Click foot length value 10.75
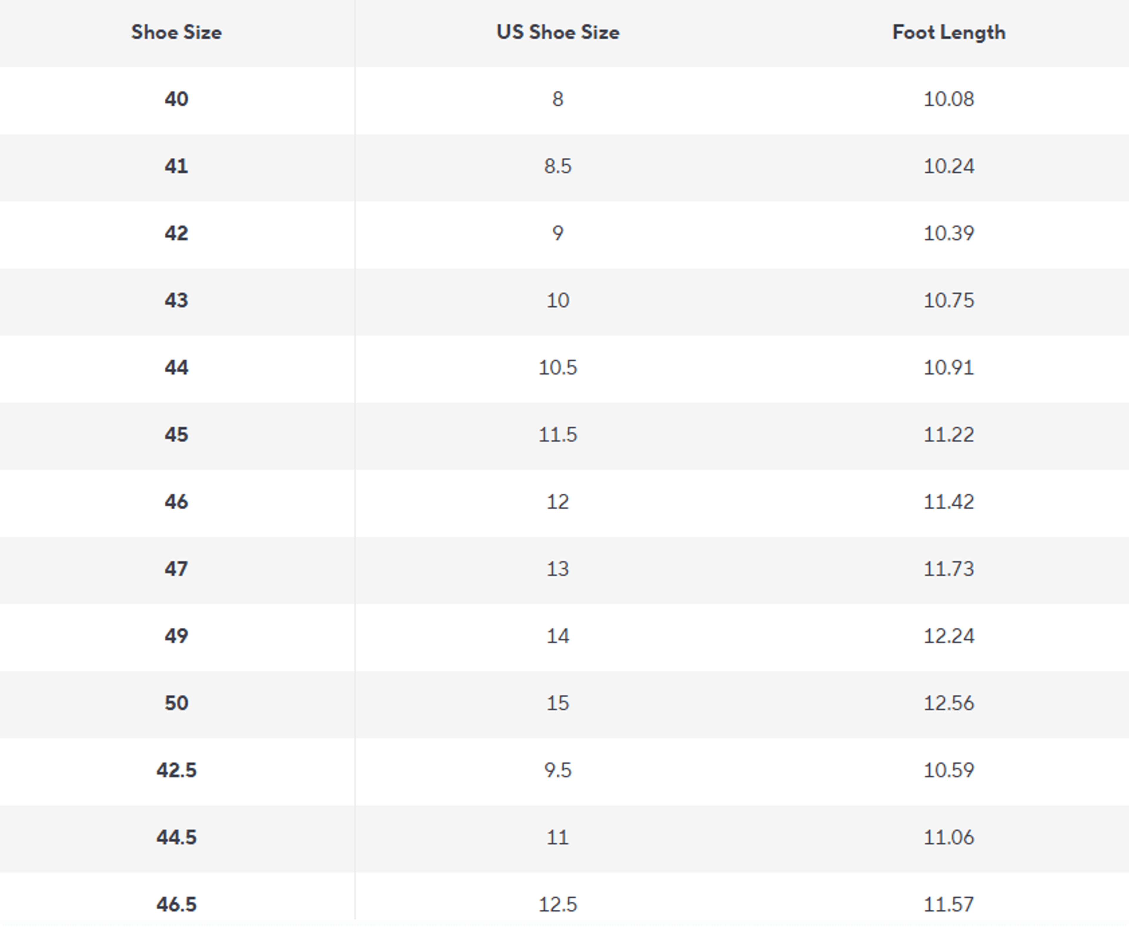The height and width of the screenshot is (937, 1129). pos(949,300)
